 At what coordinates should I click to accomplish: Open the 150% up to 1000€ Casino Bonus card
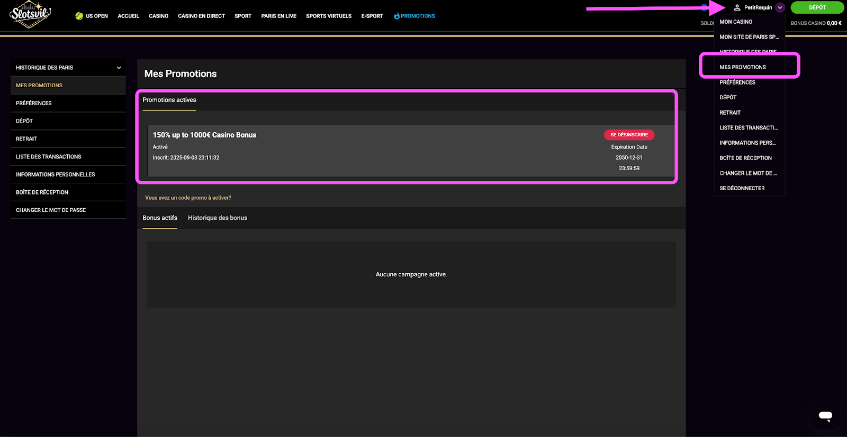(x=204, y=135)
